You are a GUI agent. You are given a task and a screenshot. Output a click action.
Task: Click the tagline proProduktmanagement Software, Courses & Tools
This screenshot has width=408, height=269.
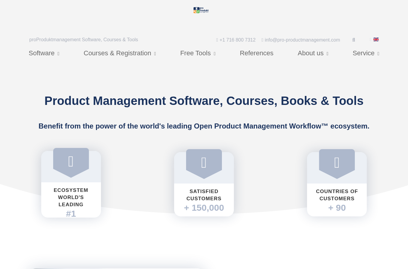pyautogui.click(x=84, y=39)
